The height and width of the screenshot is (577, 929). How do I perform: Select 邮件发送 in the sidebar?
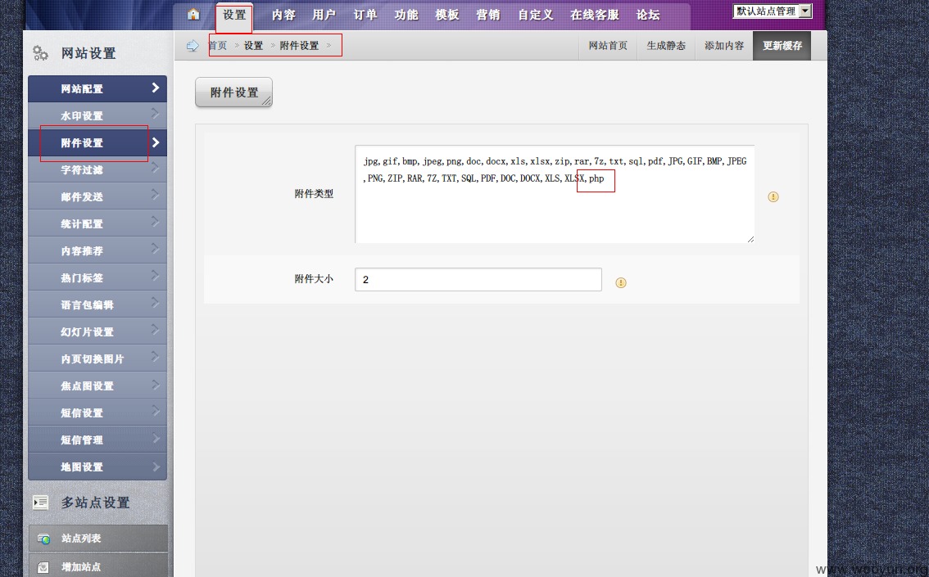click(97, 196)
